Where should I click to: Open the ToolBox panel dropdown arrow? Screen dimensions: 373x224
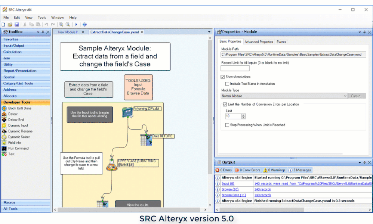coord(38,32)
